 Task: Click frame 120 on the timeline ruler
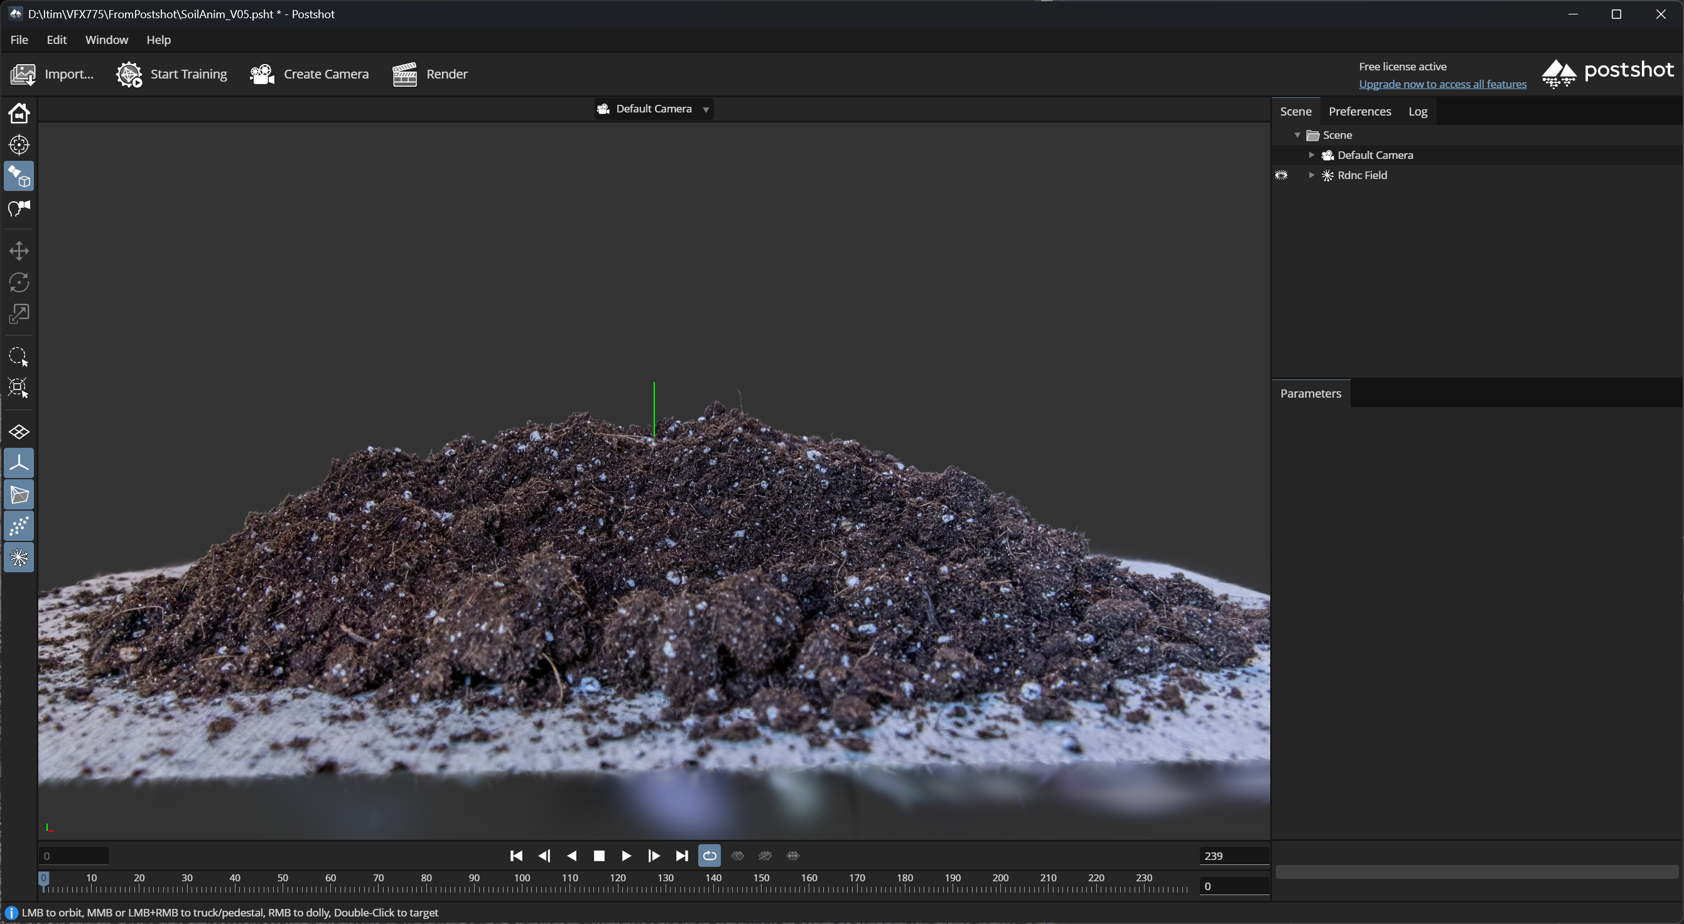point(618,888)
